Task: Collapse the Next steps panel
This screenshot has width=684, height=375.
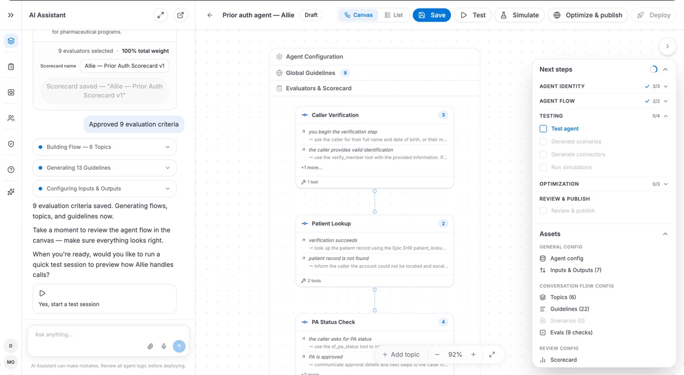Action: (665, 70)
